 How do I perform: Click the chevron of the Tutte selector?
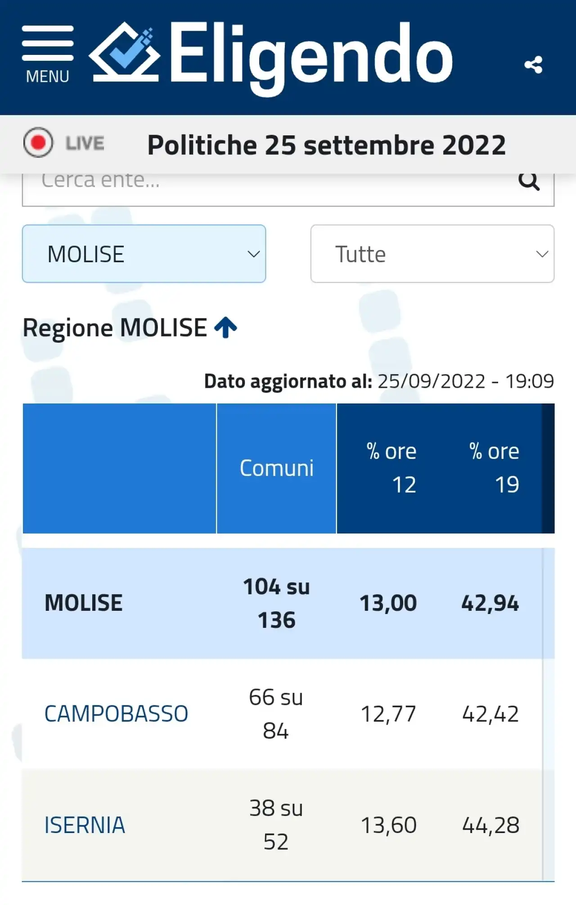pos(542,254)
